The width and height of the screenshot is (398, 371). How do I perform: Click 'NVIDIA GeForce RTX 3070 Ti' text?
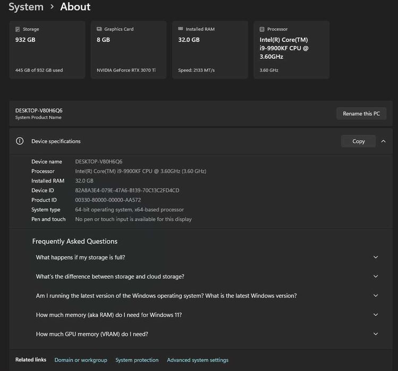(x=126, y=70)
